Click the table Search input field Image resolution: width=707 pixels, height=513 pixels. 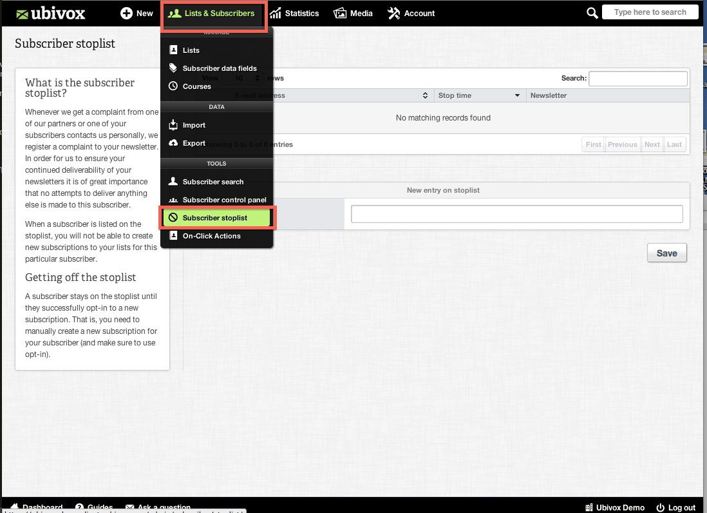click(x=638, y=79)
